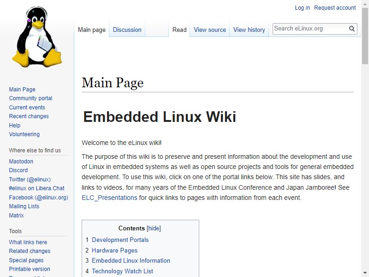Screen dimensions: 369x277
Task: Open the Main page tab
Action: (x=92, y=30)
